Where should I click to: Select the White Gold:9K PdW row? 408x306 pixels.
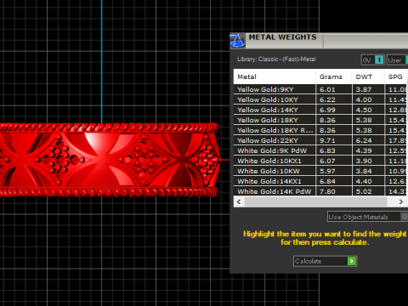click(320, 150)
